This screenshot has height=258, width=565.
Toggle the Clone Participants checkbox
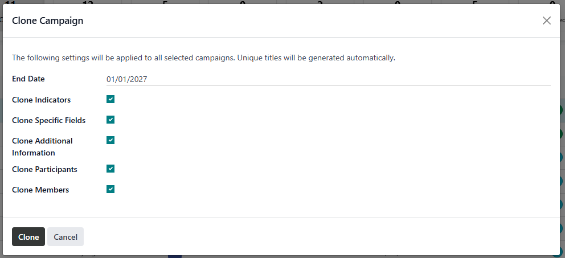[x=110, y=169]
